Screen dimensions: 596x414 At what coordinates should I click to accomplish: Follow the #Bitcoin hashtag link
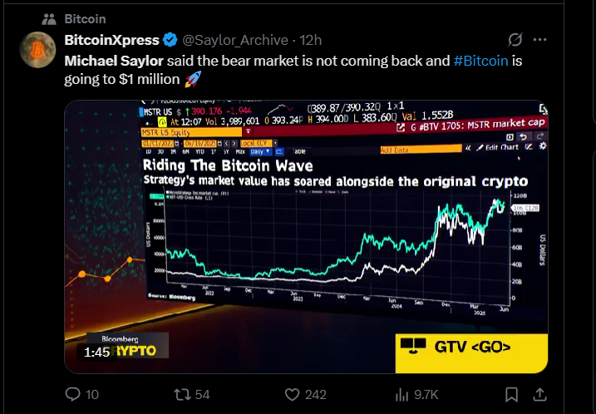tap(480, 61)
